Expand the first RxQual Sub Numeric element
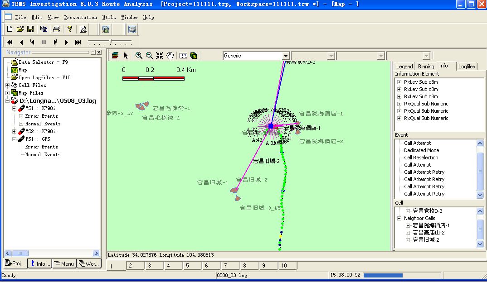487x282 pixels. click(399, 104)
